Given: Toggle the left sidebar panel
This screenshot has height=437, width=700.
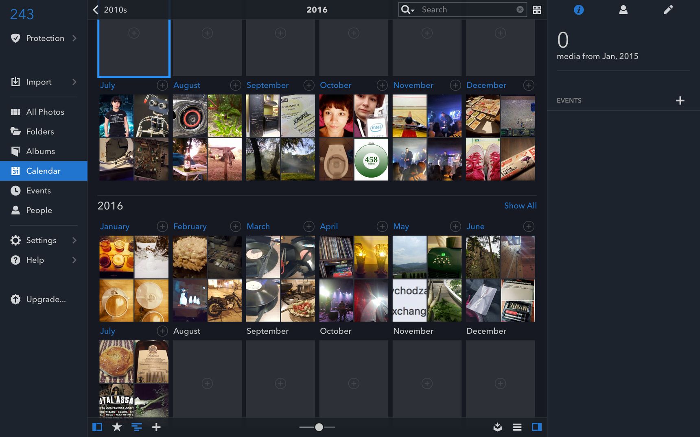Looking at the screenshot, I should 97,427.
